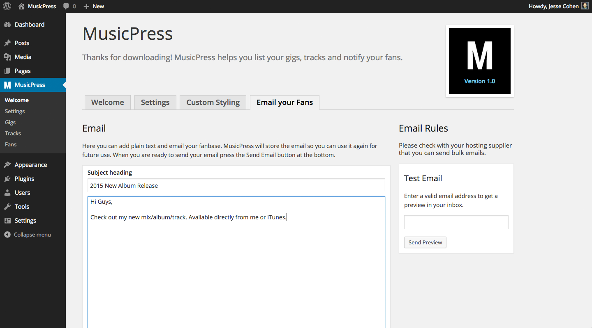This screenshot has width=592, height=328.
Task: Open the Tools menu item
Action: coord(33,207)
